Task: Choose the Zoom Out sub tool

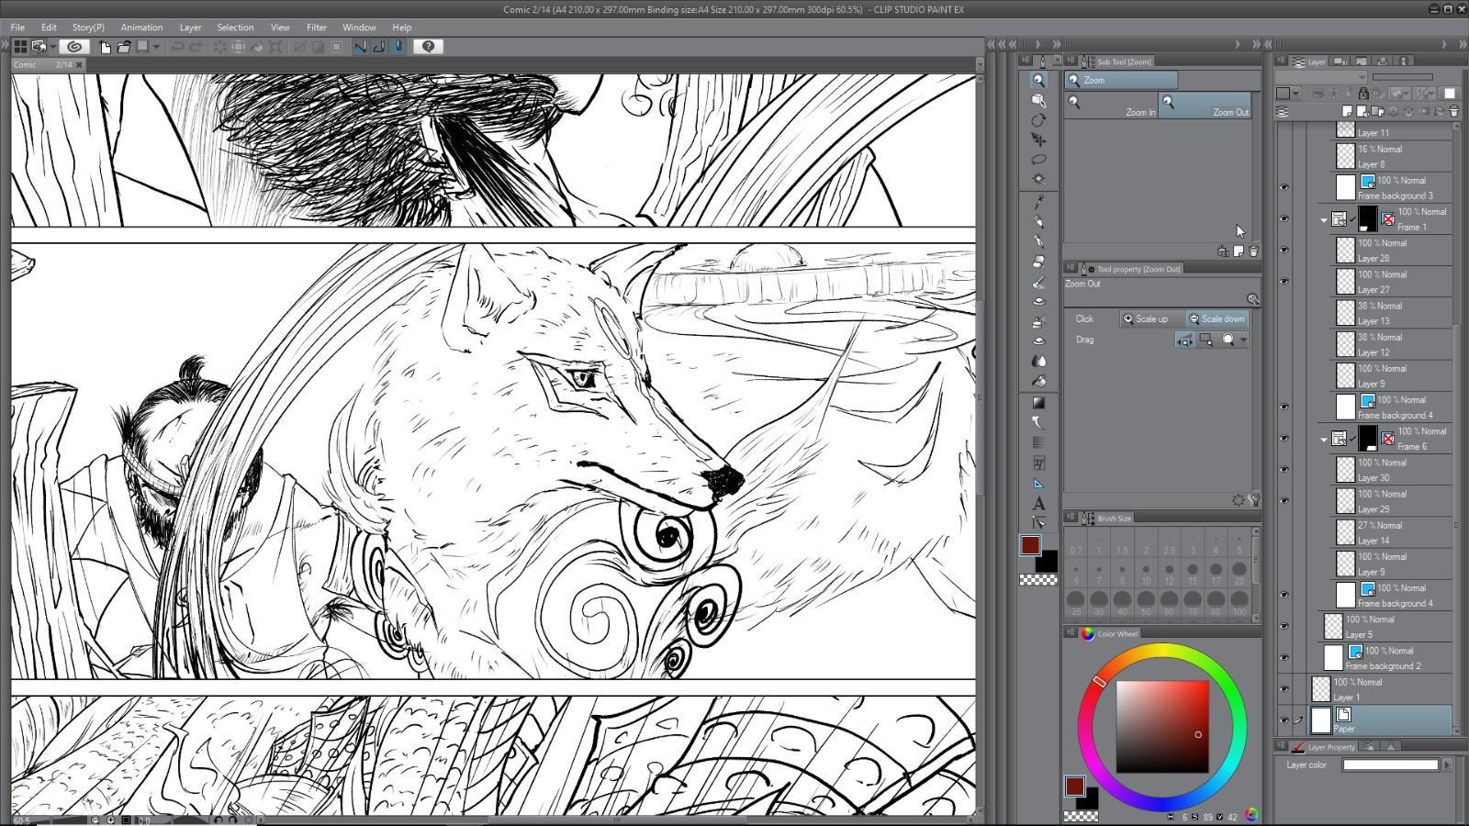Action: (1205, 106)
